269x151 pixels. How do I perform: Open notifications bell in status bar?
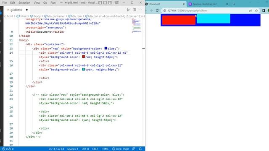tap(140, 149)
